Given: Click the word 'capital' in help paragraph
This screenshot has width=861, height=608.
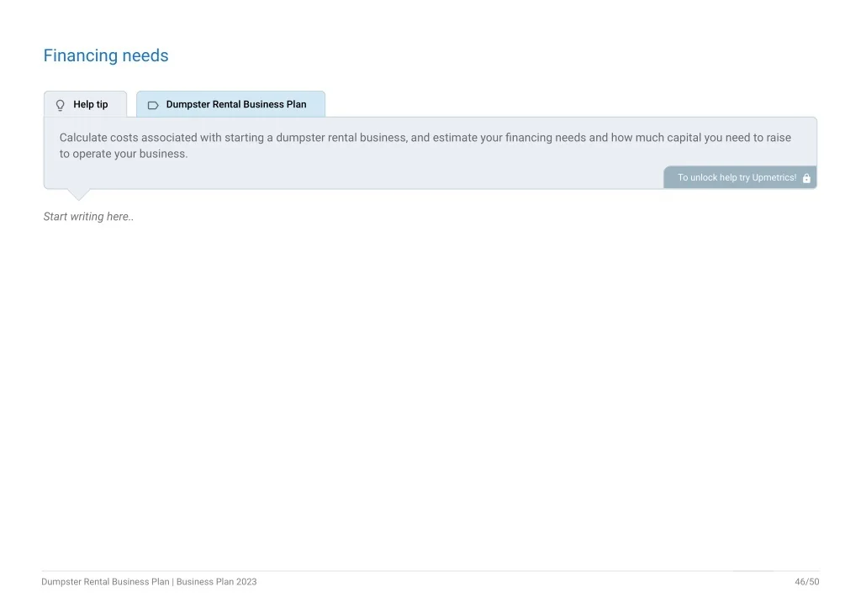Looking at the screenshot, I should pyautogui.click(x=684, y=138).
